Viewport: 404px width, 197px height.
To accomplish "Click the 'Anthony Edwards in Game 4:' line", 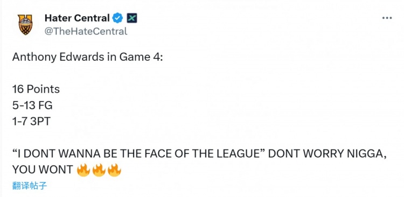I will pos(88,57).
